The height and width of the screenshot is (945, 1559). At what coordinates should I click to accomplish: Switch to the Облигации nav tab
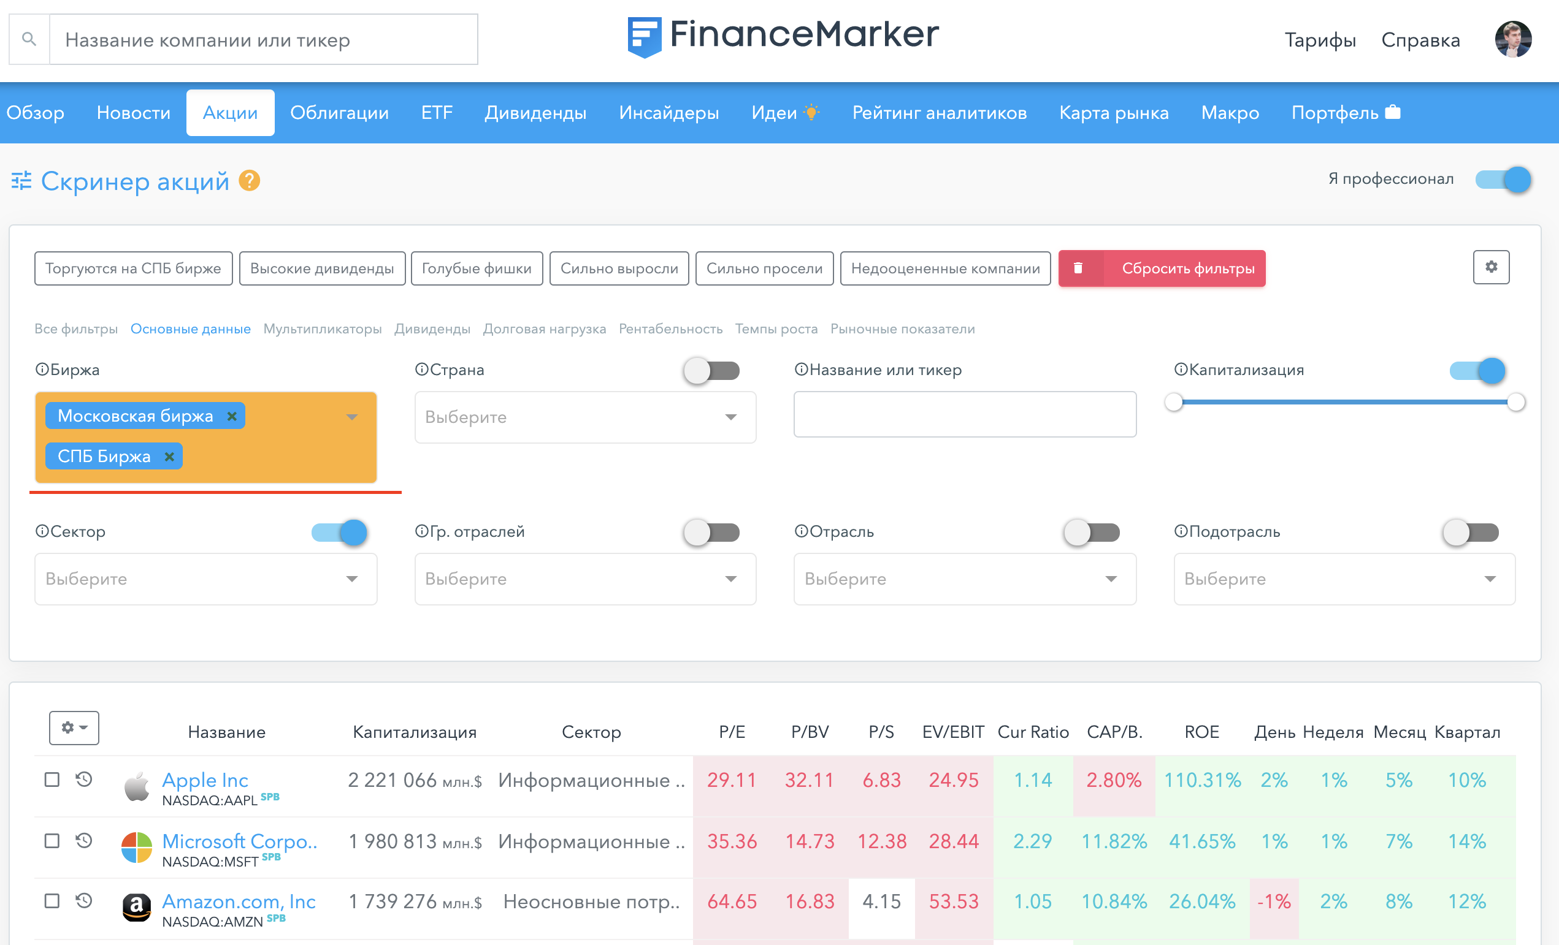[339, 113]
